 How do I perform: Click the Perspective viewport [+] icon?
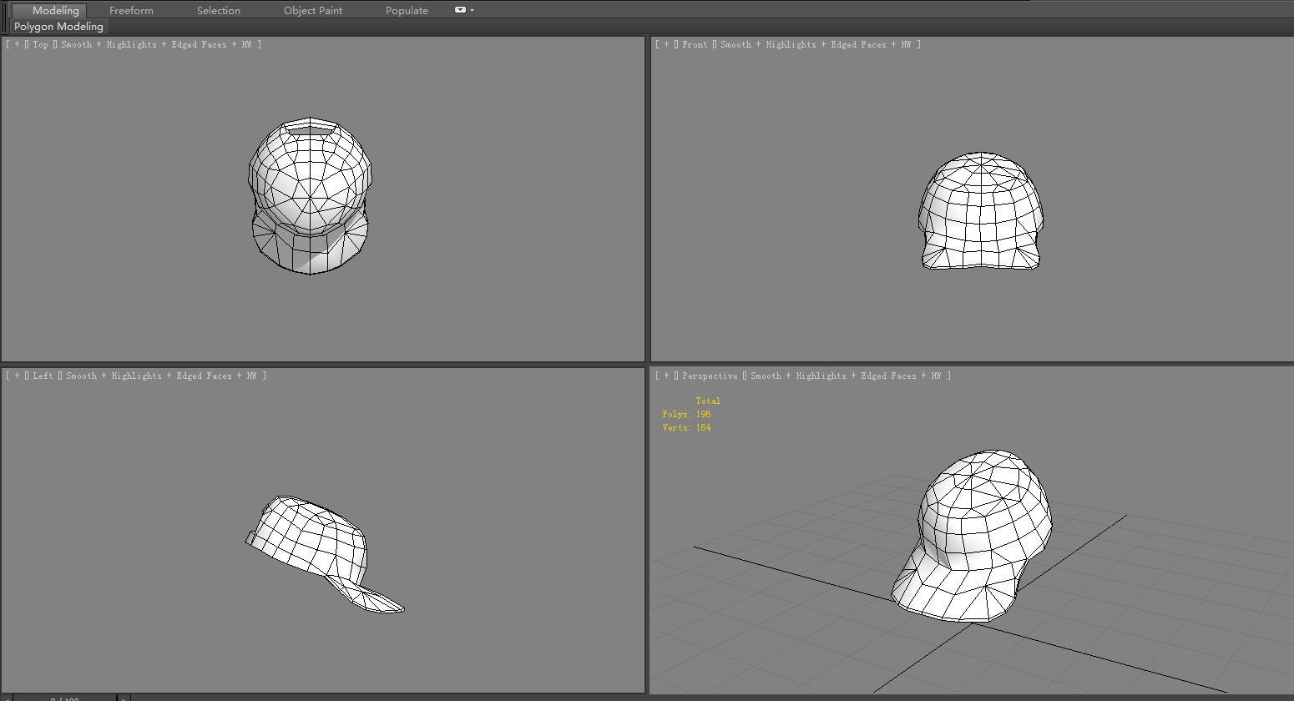[x=665, y=376]
